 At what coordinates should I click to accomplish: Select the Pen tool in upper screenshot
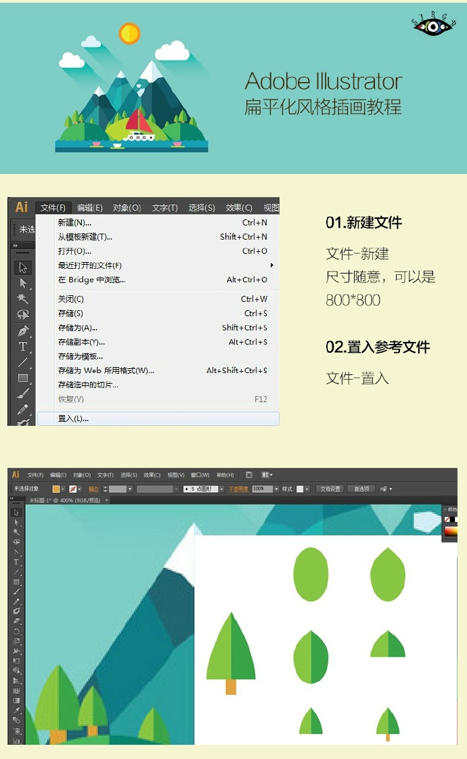point(23,331)
